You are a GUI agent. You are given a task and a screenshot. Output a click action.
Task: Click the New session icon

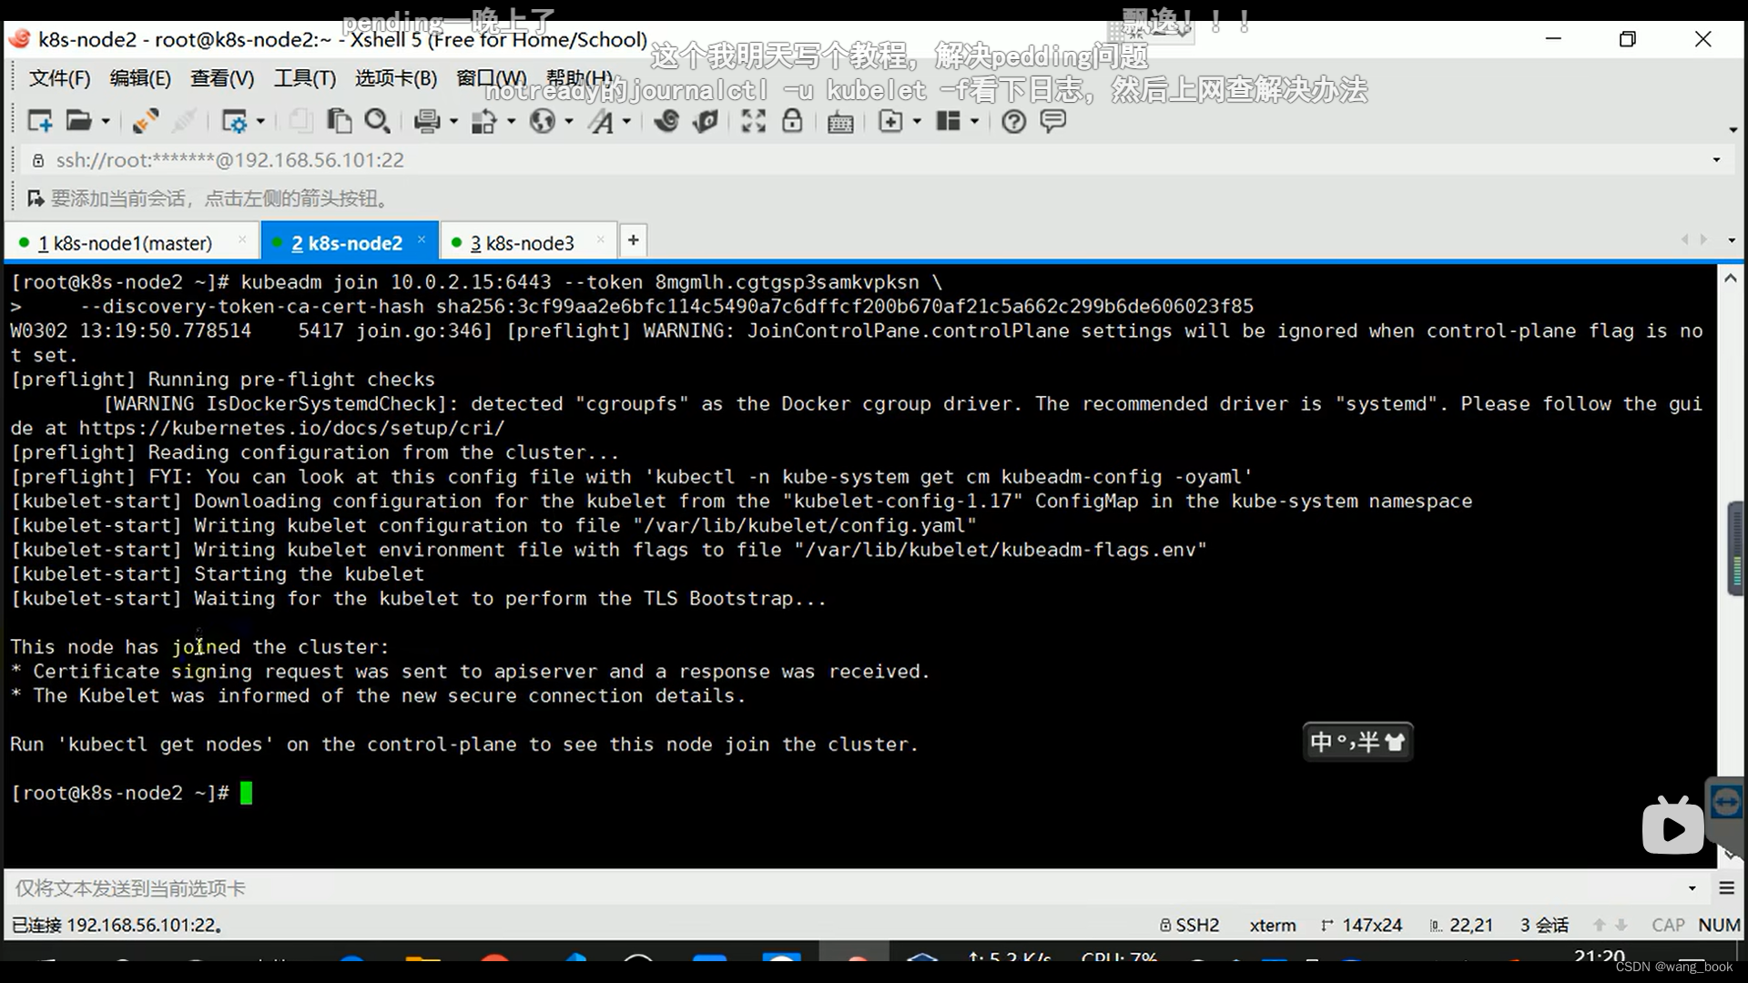(40, 121)
